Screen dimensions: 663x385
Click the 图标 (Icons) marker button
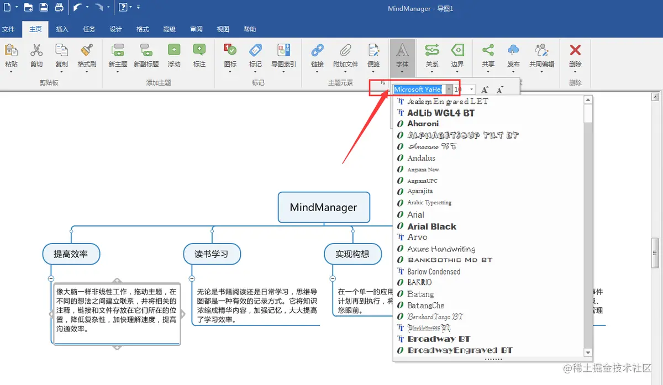[x=230, y=51]
